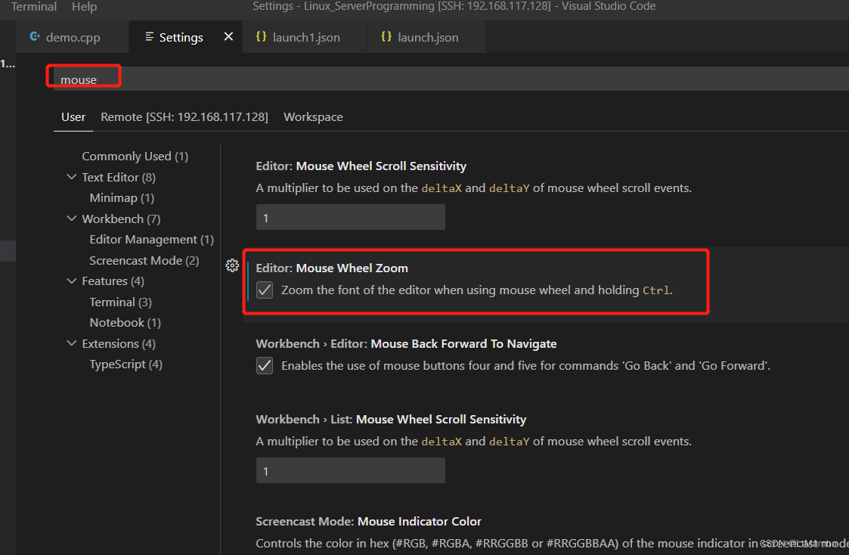Screen dimensions: 849x555
Task: Open the gear menu for Mouse Wheel Zoom
Action: click(232, 265)
